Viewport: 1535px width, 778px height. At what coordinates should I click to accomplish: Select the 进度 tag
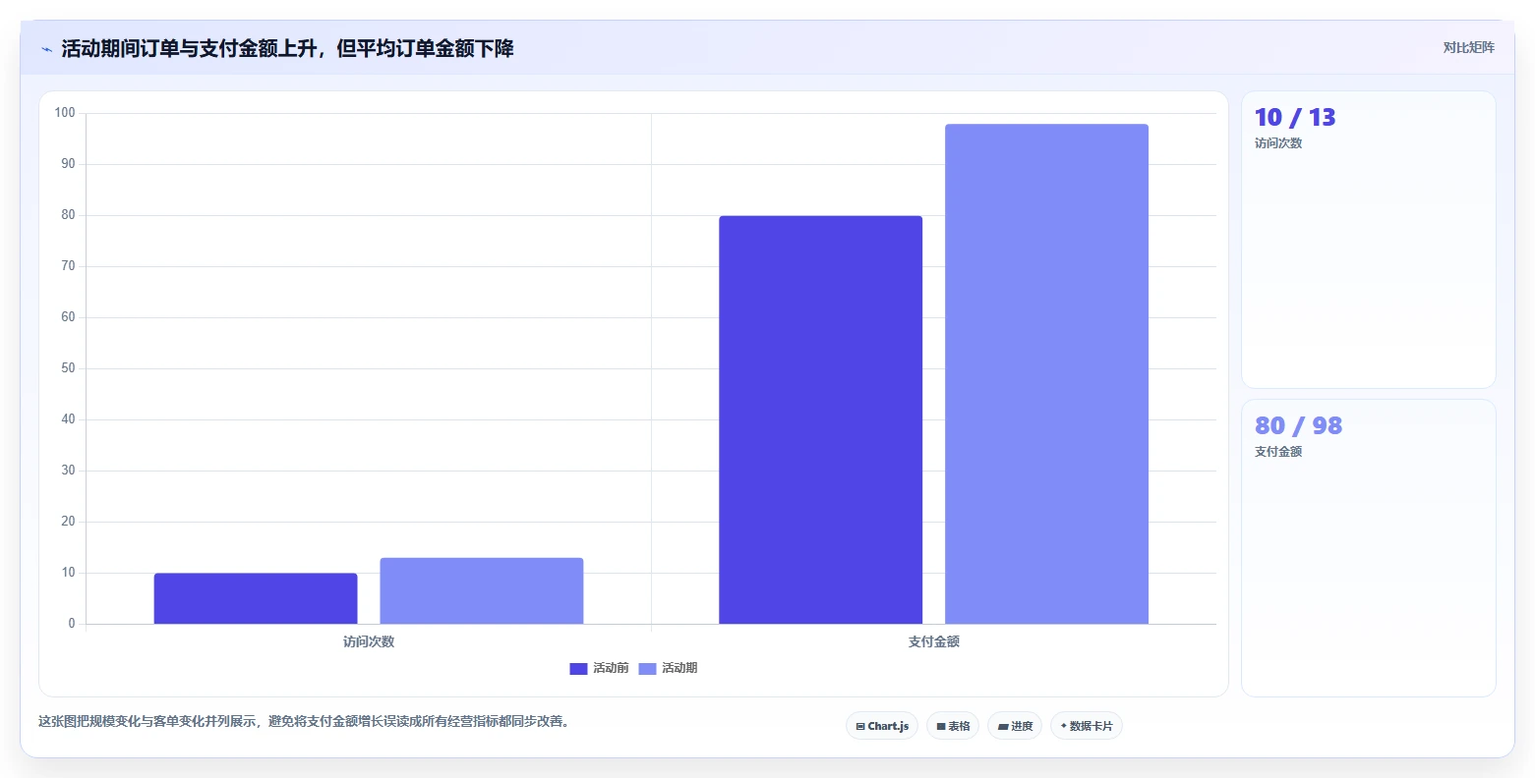(1015, 726)
